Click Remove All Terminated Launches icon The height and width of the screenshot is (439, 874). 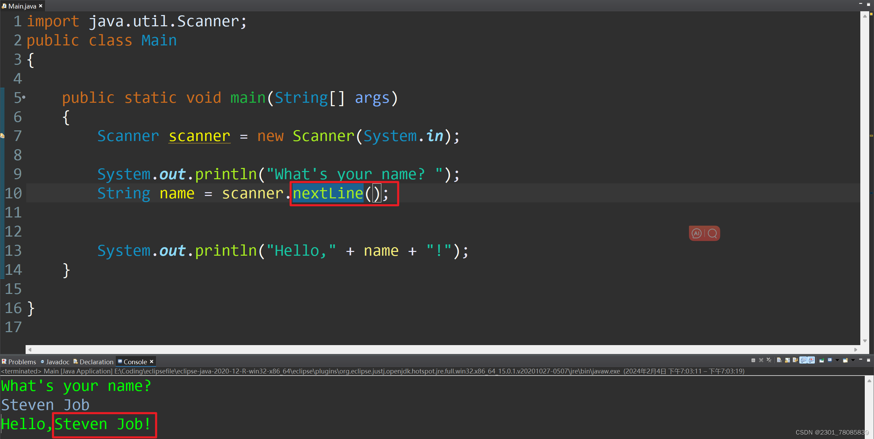click(769, 360)
